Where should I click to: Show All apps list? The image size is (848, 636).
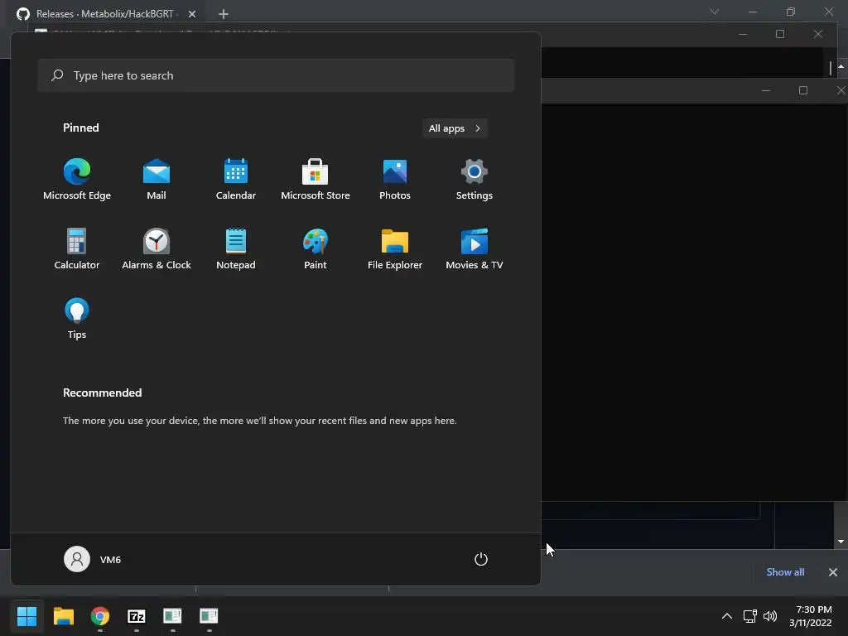(x=455, y=128)
